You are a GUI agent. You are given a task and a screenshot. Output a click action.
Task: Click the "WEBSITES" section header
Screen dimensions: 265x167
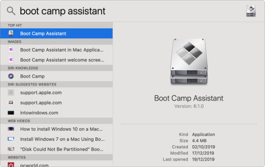17,158
